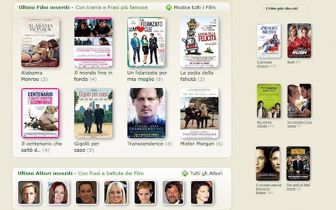Image resolution: width=336 pixels, height=210 pixels.
Task: Open the Gigolò per caso poster
Action: coord(93,113)
